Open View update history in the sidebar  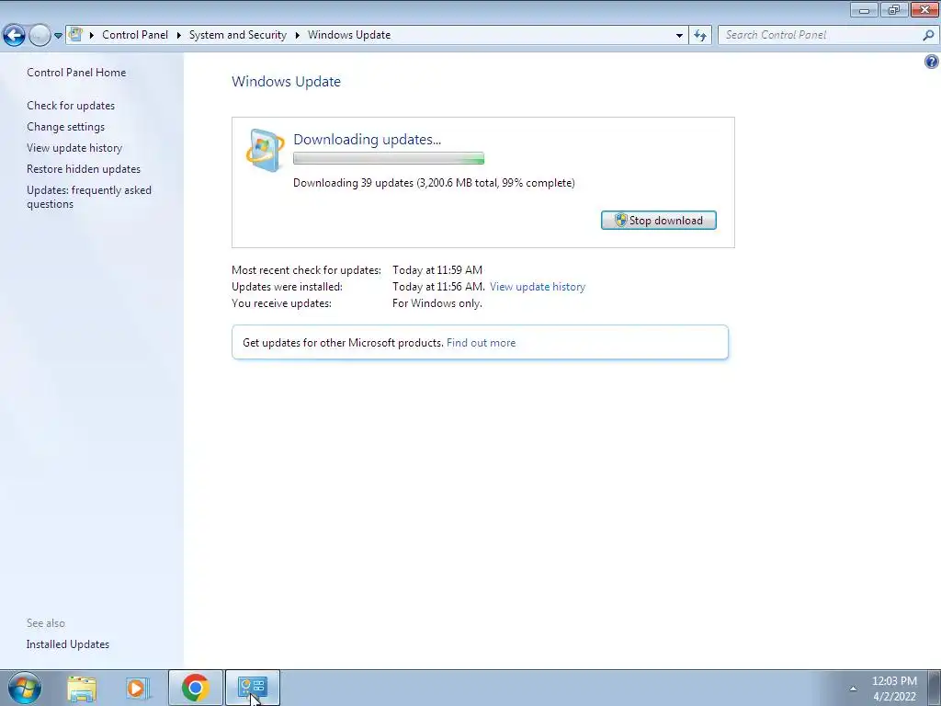(x=74, y=148)
